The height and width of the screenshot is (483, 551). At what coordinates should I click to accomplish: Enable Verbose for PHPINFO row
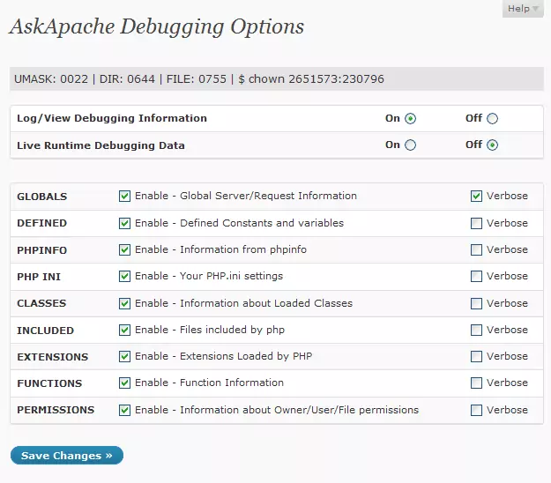coord(477,250)
